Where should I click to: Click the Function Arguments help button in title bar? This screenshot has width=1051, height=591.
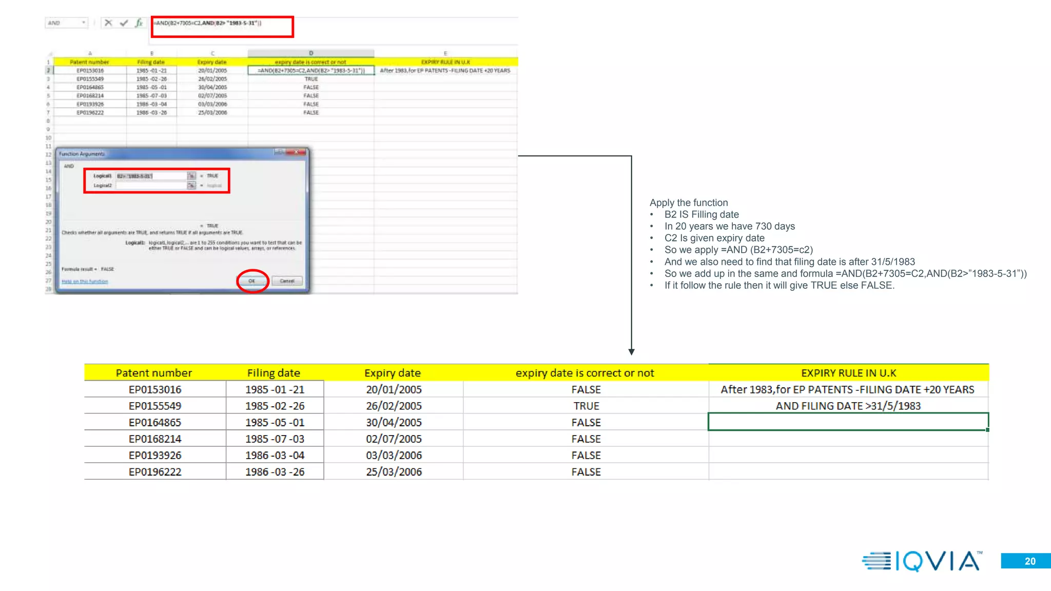tap(280, 152)
